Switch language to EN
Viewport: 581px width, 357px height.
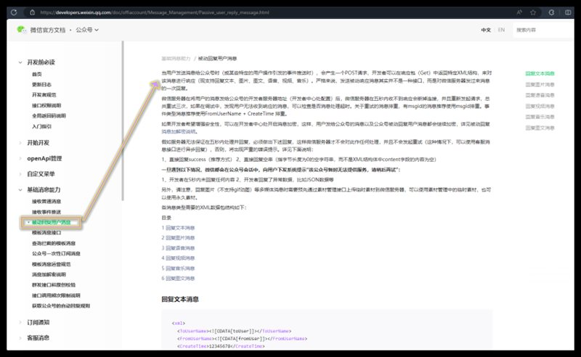point(501,30)
